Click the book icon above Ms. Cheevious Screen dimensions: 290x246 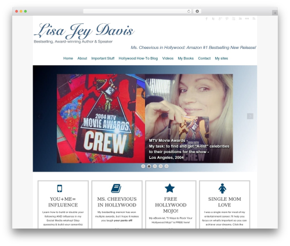(116, 188)
